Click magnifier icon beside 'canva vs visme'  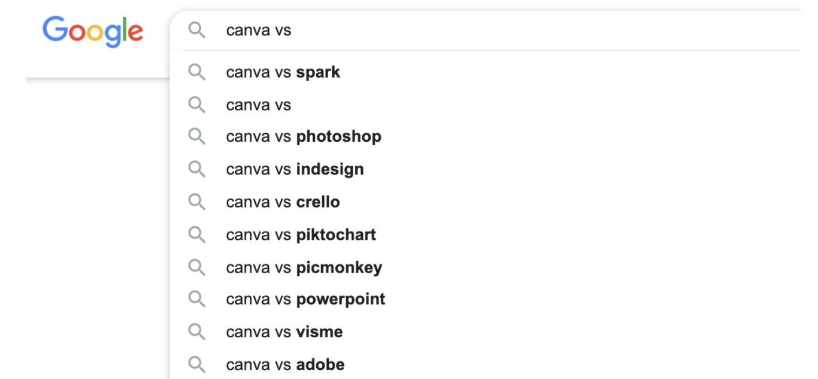pyautogui.click(x=197, y=332)
